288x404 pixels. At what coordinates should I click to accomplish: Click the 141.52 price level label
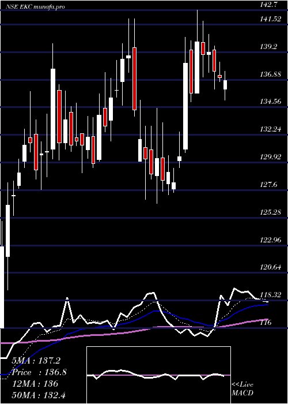[270, 19]
